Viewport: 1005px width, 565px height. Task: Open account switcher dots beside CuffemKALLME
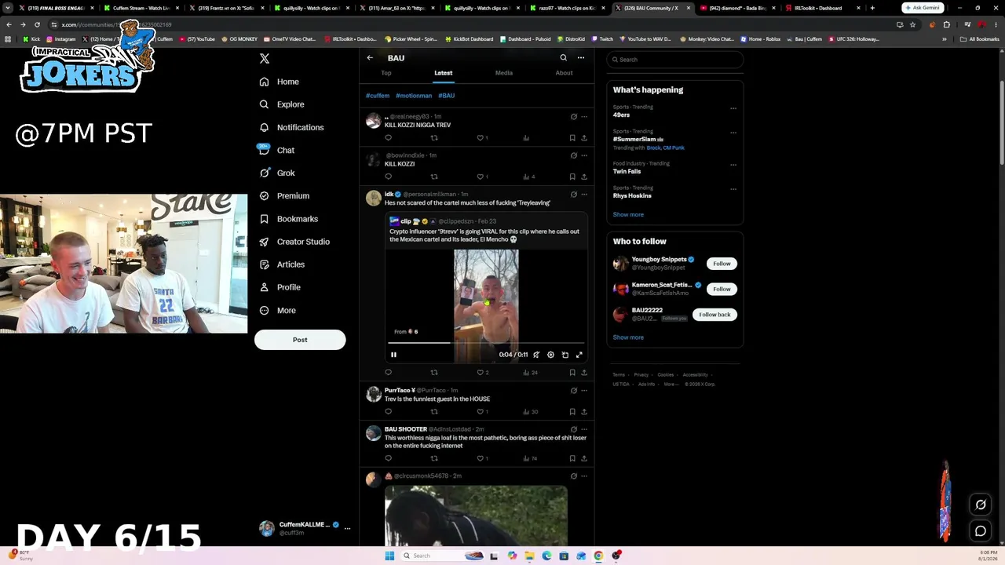[x=347, y=528]
